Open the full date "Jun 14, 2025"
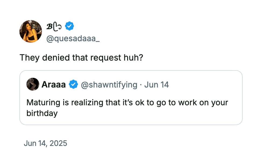 tap(45, 143)
